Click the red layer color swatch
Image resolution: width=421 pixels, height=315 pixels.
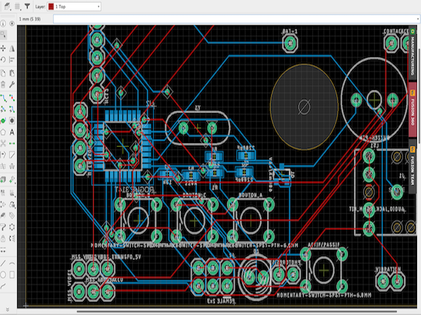coord(52,6)
